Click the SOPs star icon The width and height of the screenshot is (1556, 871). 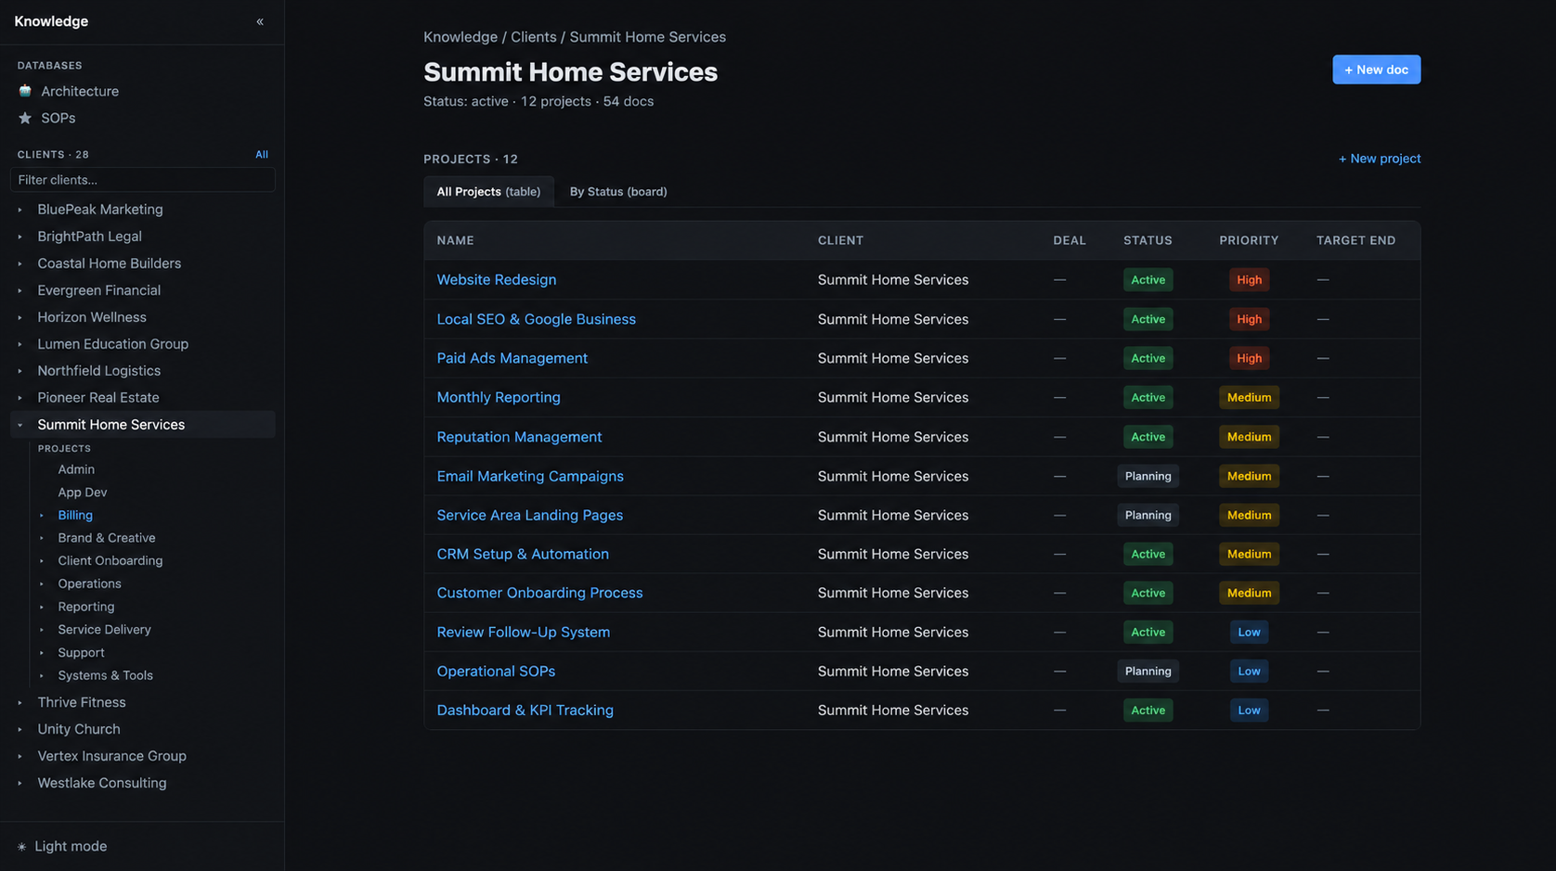pyautogui.click(x=25, y=118)
